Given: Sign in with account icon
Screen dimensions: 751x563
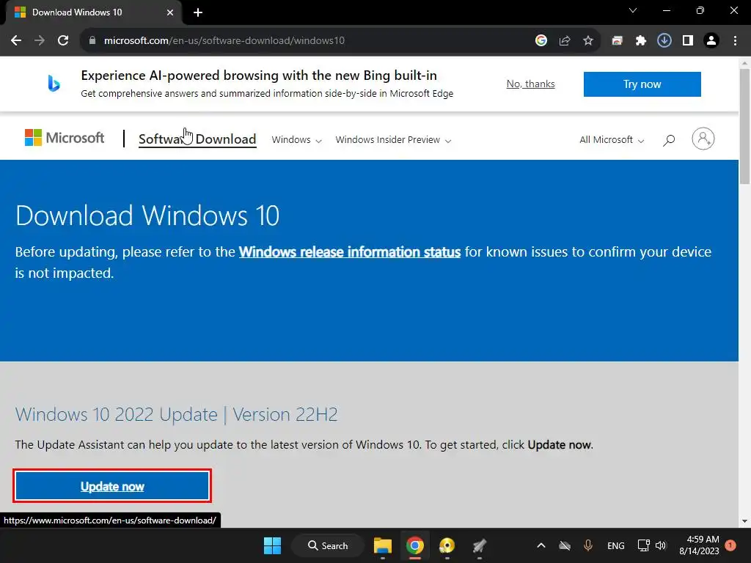Looking at the screenshot, I should click(x=703, y=139).
